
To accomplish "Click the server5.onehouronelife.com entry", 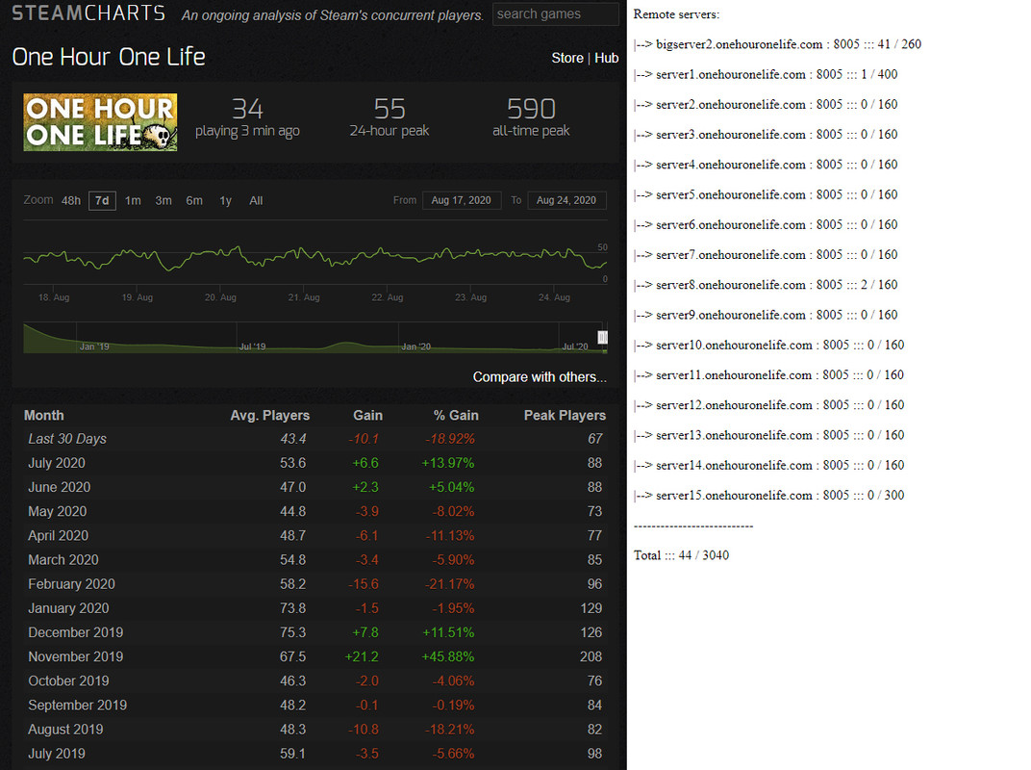I will point(766,194).
